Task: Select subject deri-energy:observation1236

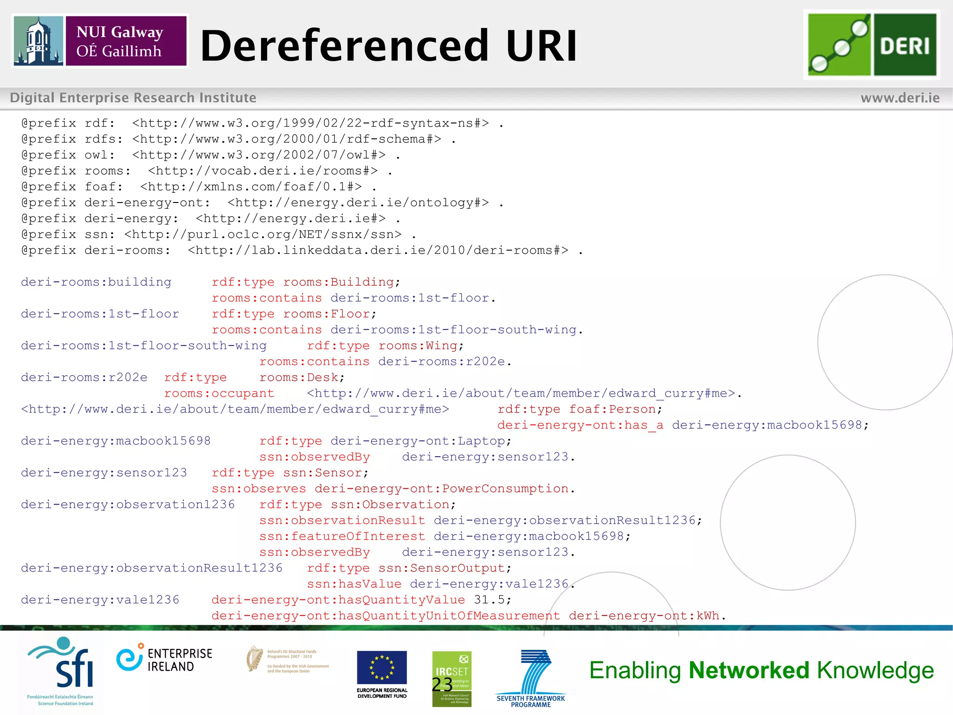Action: tap(128, 505)
